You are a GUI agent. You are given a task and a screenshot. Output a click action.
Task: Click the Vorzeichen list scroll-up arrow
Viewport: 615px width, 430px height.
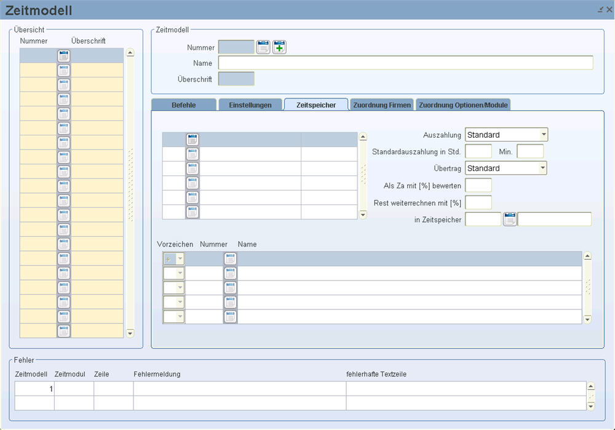pyautogui.click(x=587, y=256)
